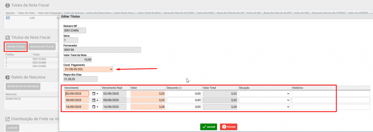Click the magnifier icon under Opções

pyautogui.click(x=8, y=18)
